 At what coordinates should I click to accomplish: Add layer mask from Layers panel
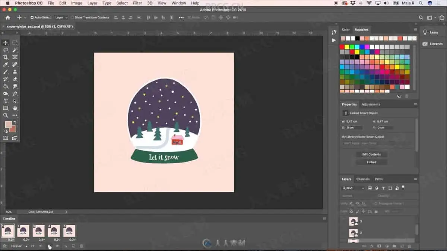coord(379,246)
